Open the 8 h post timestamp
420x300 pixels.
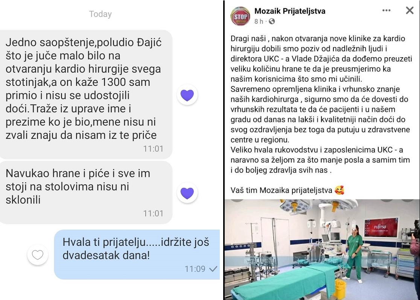pos(259,21)
